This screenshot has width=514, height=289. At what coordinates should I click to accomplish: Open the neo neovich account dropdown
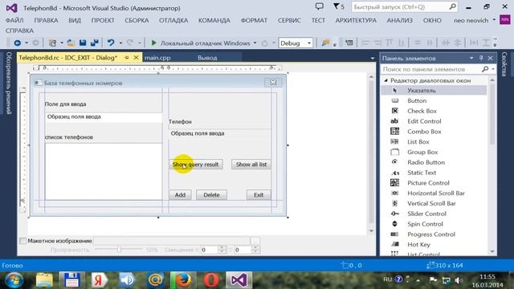494,20
